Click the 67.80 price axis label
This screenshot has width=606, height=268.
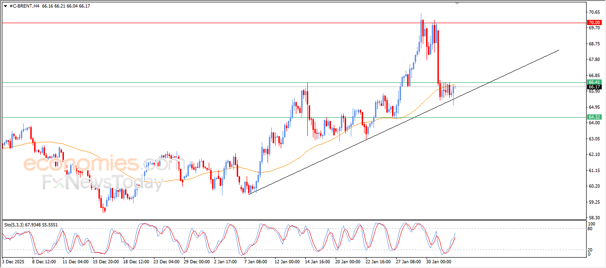pos(594,60)
